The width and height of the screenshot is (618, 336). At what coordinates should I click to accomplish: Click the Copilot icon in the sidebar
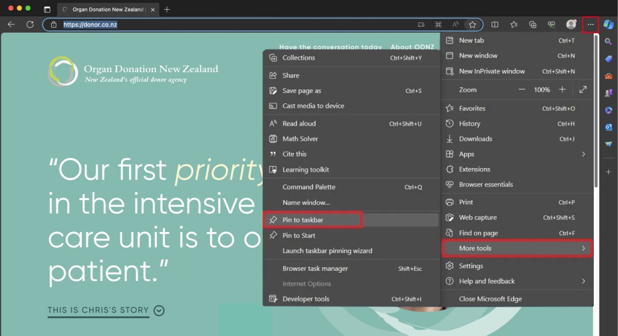[608, 24]
